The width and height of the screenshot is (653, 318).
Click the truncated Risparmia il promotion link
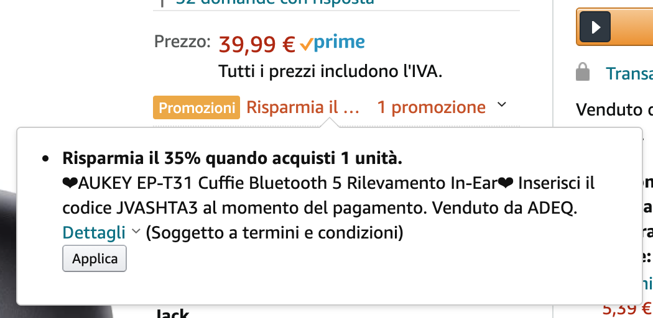pos(303,107)
